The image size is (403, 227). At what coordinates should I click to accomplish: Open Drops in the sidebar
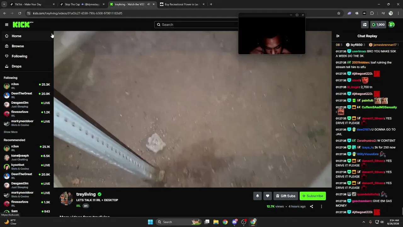(26, 66)
